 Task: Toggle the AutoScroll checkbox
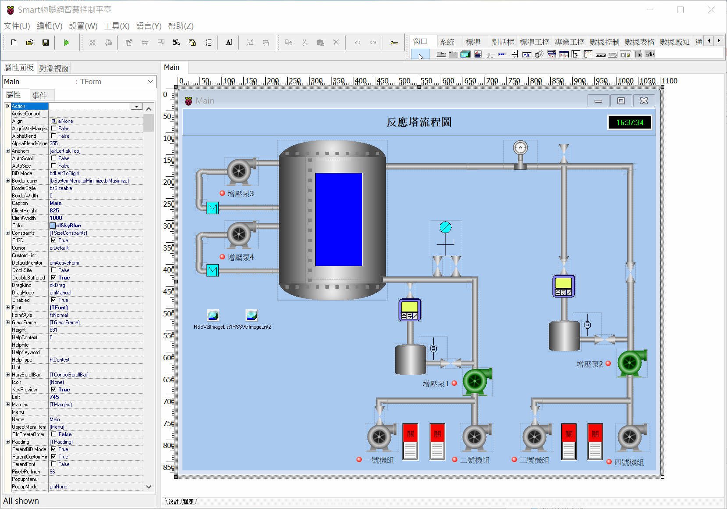pyautogui.click(x=53, y=158)
